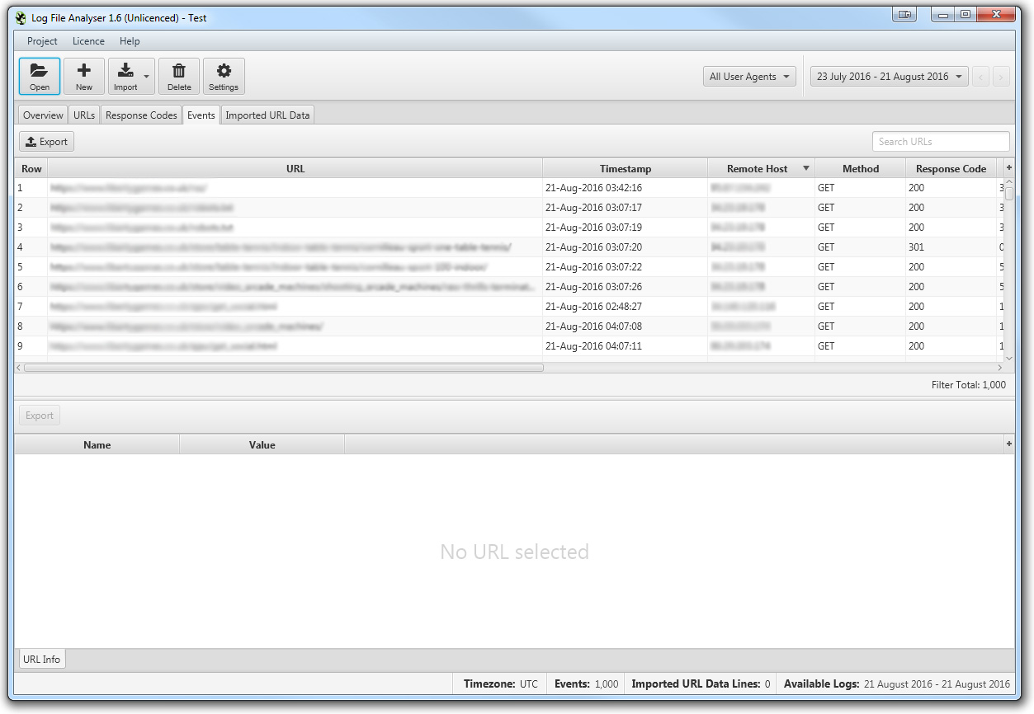Open the date range dropdown
Screen dimensions: 1034x714
coord(890,77)
